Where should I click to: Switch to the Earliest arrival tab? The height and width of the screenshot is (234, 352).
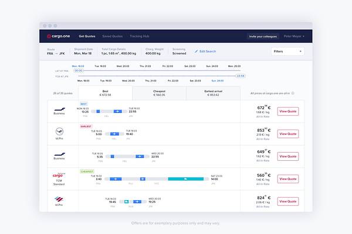click(x=213, y=92)
